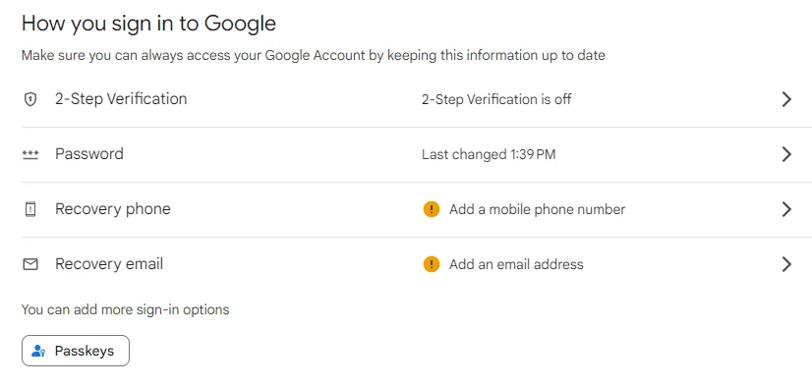Select the 2-Step Verification label

[x=121, y=99]
